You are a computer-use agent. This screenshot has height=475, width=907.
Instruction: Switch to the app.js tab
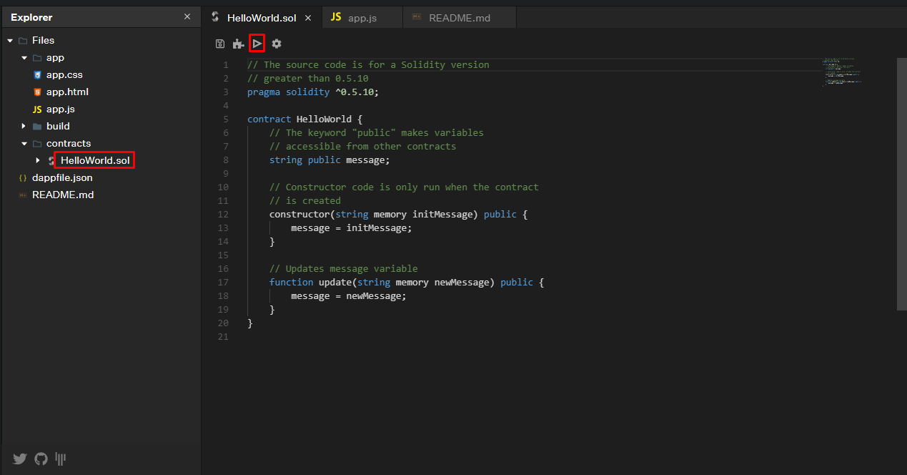click(362, 18)
